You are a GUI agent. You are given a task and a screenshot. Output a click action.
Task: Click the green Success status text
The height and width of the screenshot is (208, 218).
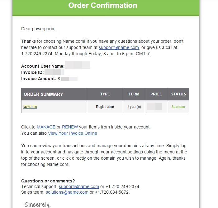pyautogui.click(x=178, y=107)
